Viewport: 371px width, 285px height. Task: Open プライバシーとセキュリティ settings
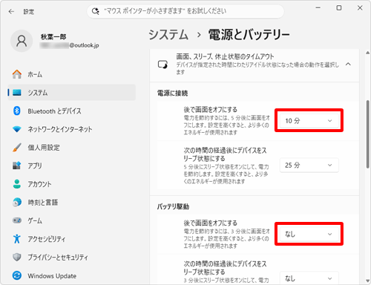pos(72,257)
